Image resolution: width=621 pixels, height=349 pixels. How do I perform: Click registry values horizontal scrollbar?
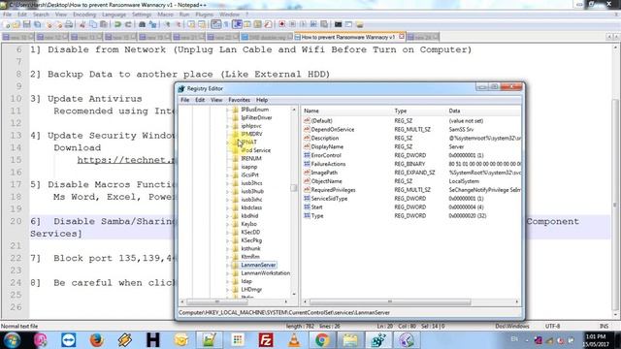point(390,302)
